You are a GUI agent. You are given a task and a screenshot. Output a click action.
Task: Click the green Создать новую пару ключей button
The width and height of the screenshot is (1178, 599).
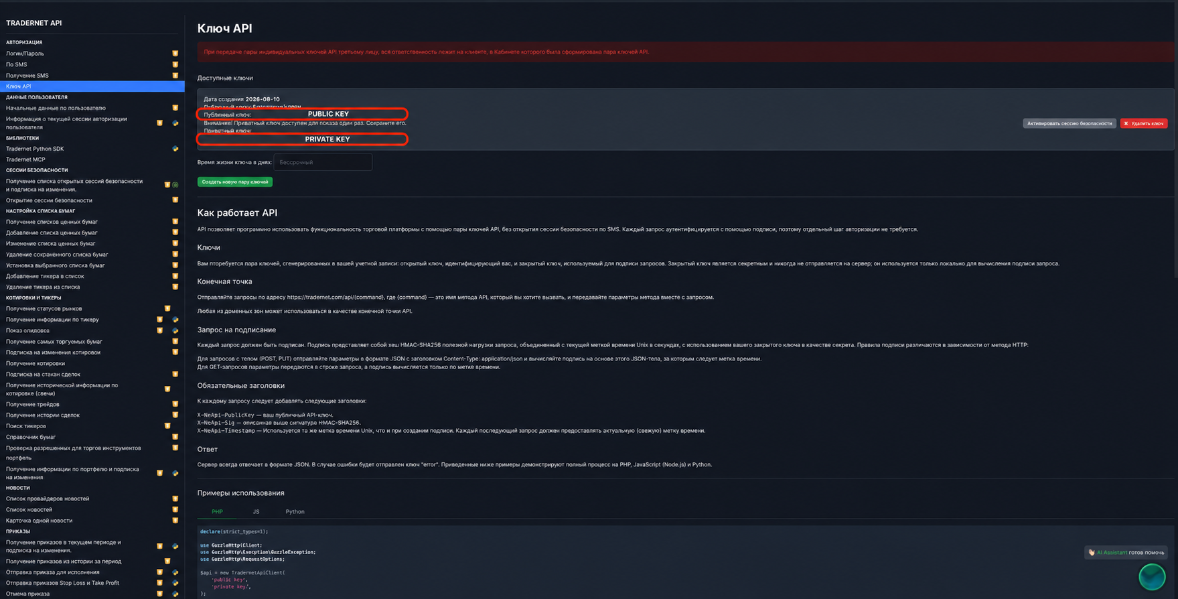pos(235,182)
